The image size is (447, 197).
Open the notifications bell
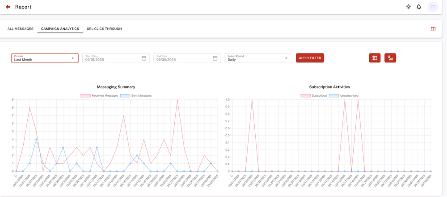tap(419, 7)
